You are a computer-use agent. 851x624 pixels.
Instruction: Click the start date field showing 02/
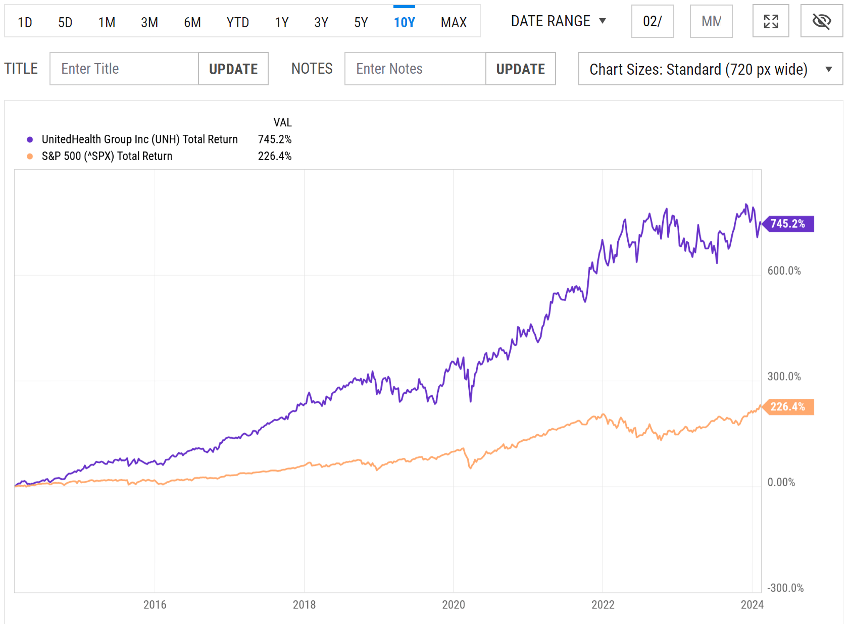[x=653, y=21]
